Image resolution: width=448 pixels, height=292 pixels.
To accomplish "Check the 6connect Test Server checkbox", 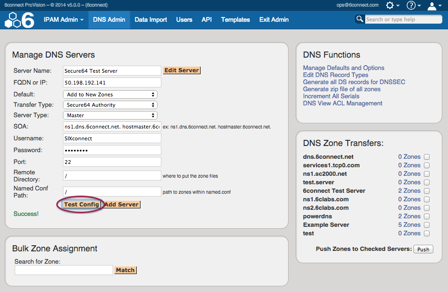I will point(427,191).
